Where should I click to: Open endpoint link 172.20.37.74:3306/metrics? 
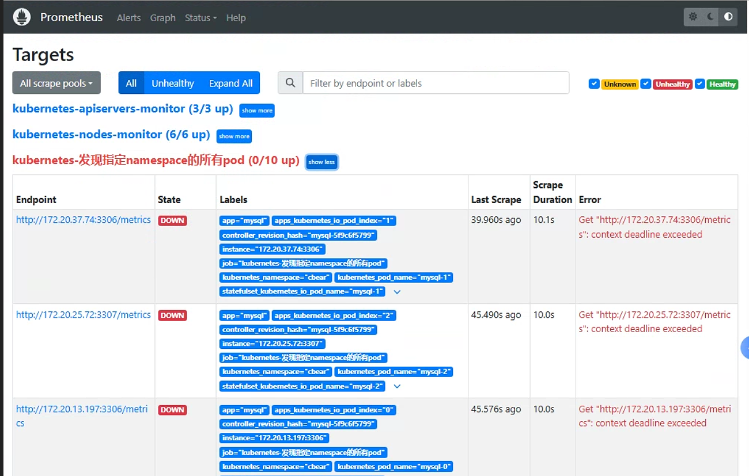click(x=84, y=219)
